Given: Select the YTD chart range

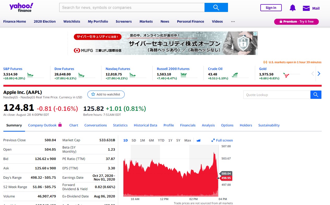Looking at the screenshot, I should [161, 140].
